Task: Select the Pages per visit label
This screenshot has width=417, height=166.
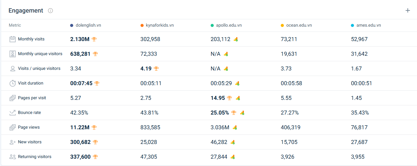Action: pos(32,98)
